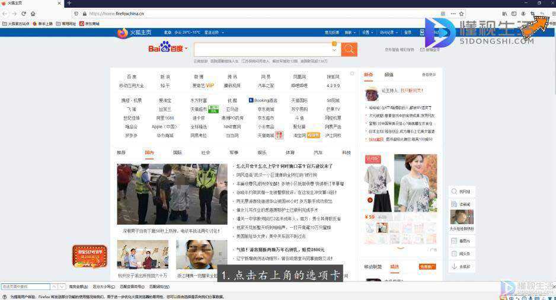Find previous match with up arrow
The width and height of the screenshot is (556, 300).
pos(55,286)
